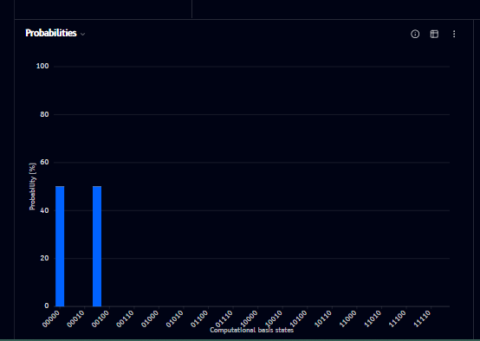Click the 60 y-axis value
The height and width of the screenshot is (341, 480).
tap(44, 162)
